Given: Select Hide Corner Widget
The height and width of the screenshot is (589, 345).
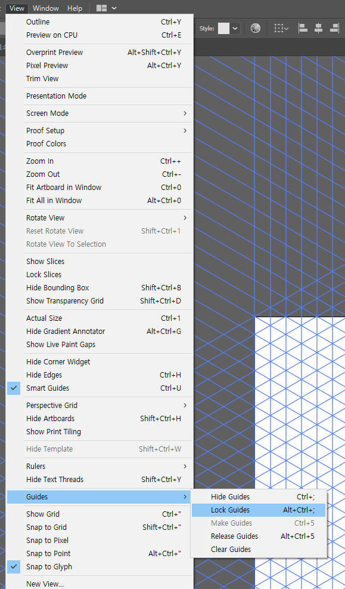Looking at the screenshot, I should 100,362.
